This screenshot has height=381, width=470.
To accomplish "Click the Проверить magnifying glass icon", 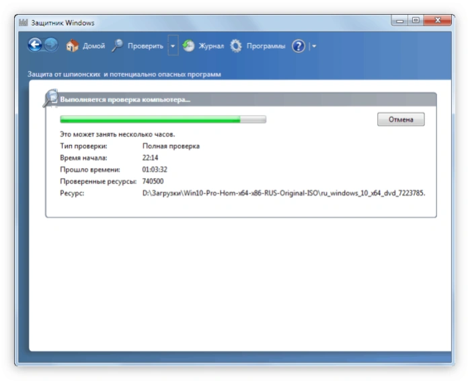I will 118,46.
